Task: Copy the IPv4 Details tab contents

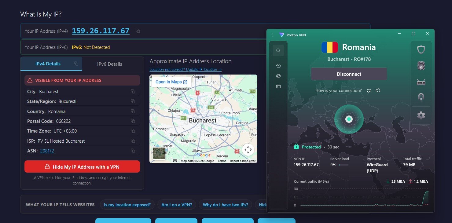Action: pos(76,64)
